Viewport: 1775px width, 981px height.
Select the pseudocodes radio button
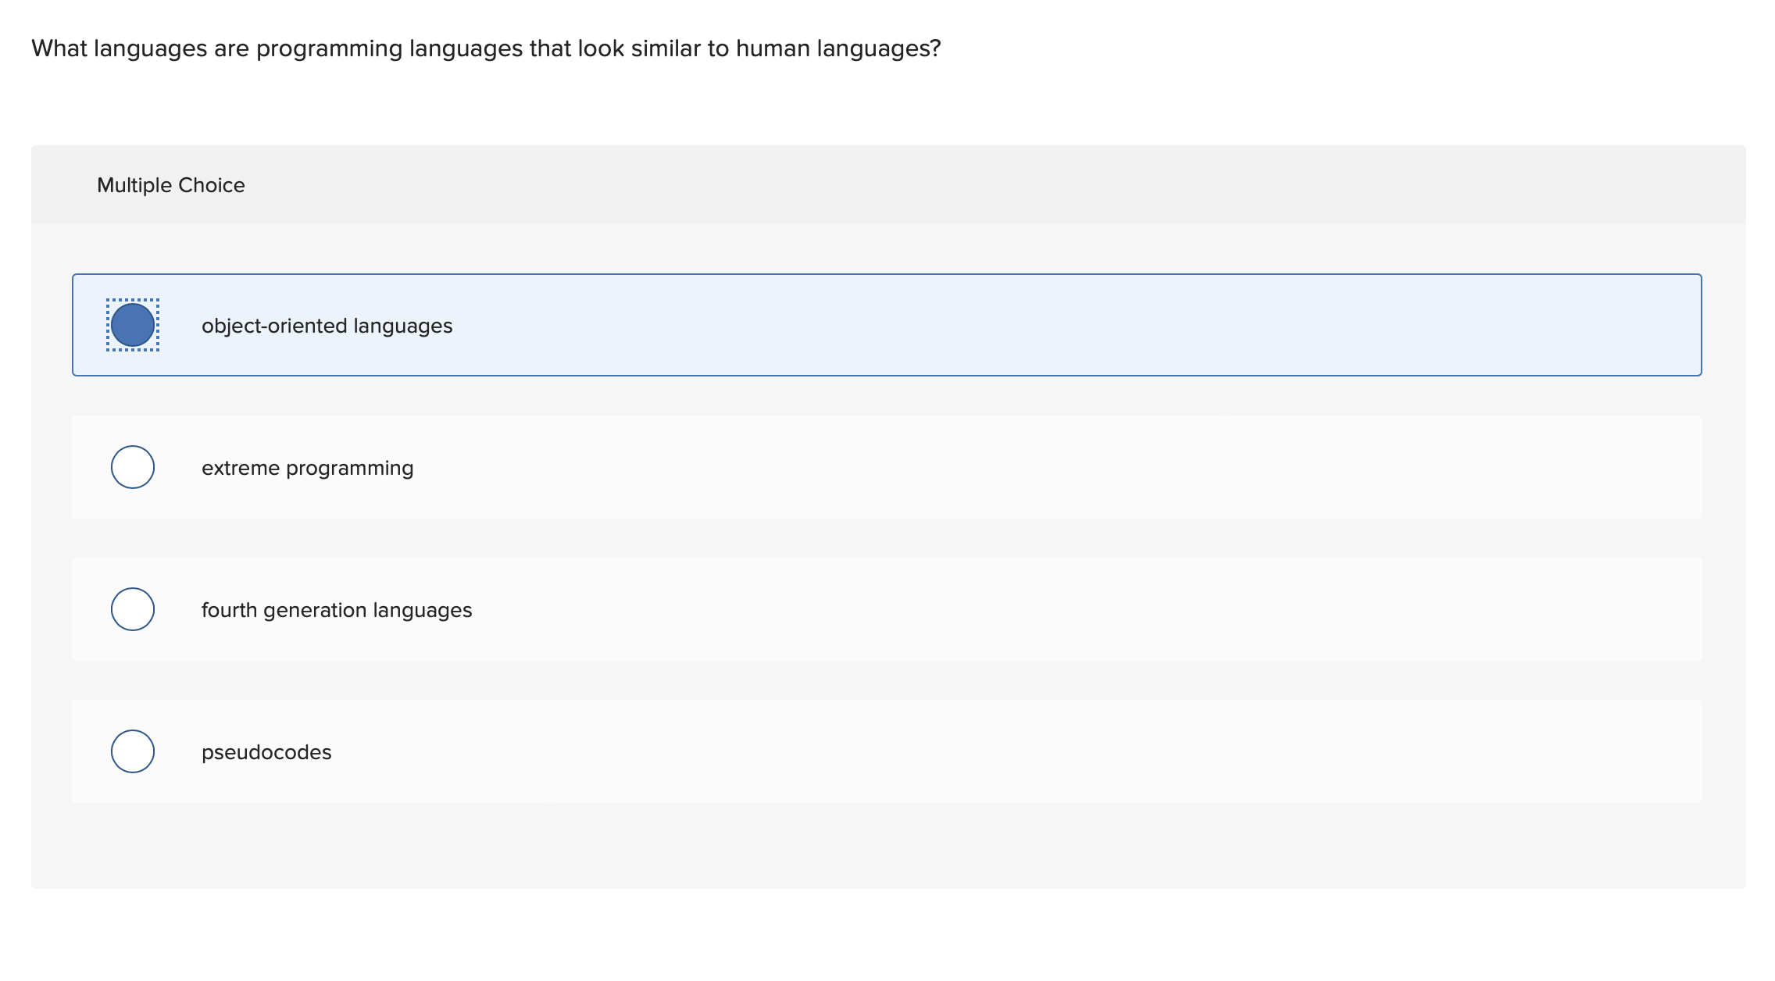pyautogui.click(x=132, y=751)
